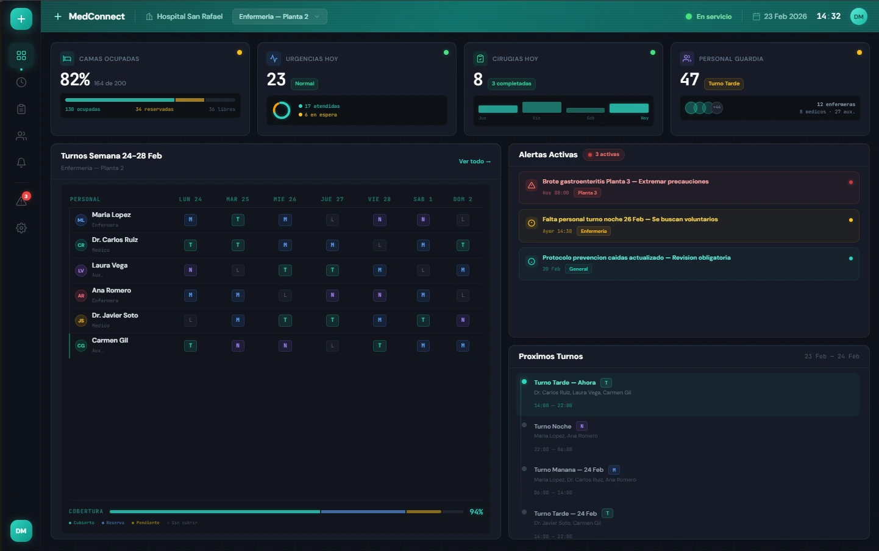Click the Enfermeria tag on Falta personal alert

[x=594, y=231]
